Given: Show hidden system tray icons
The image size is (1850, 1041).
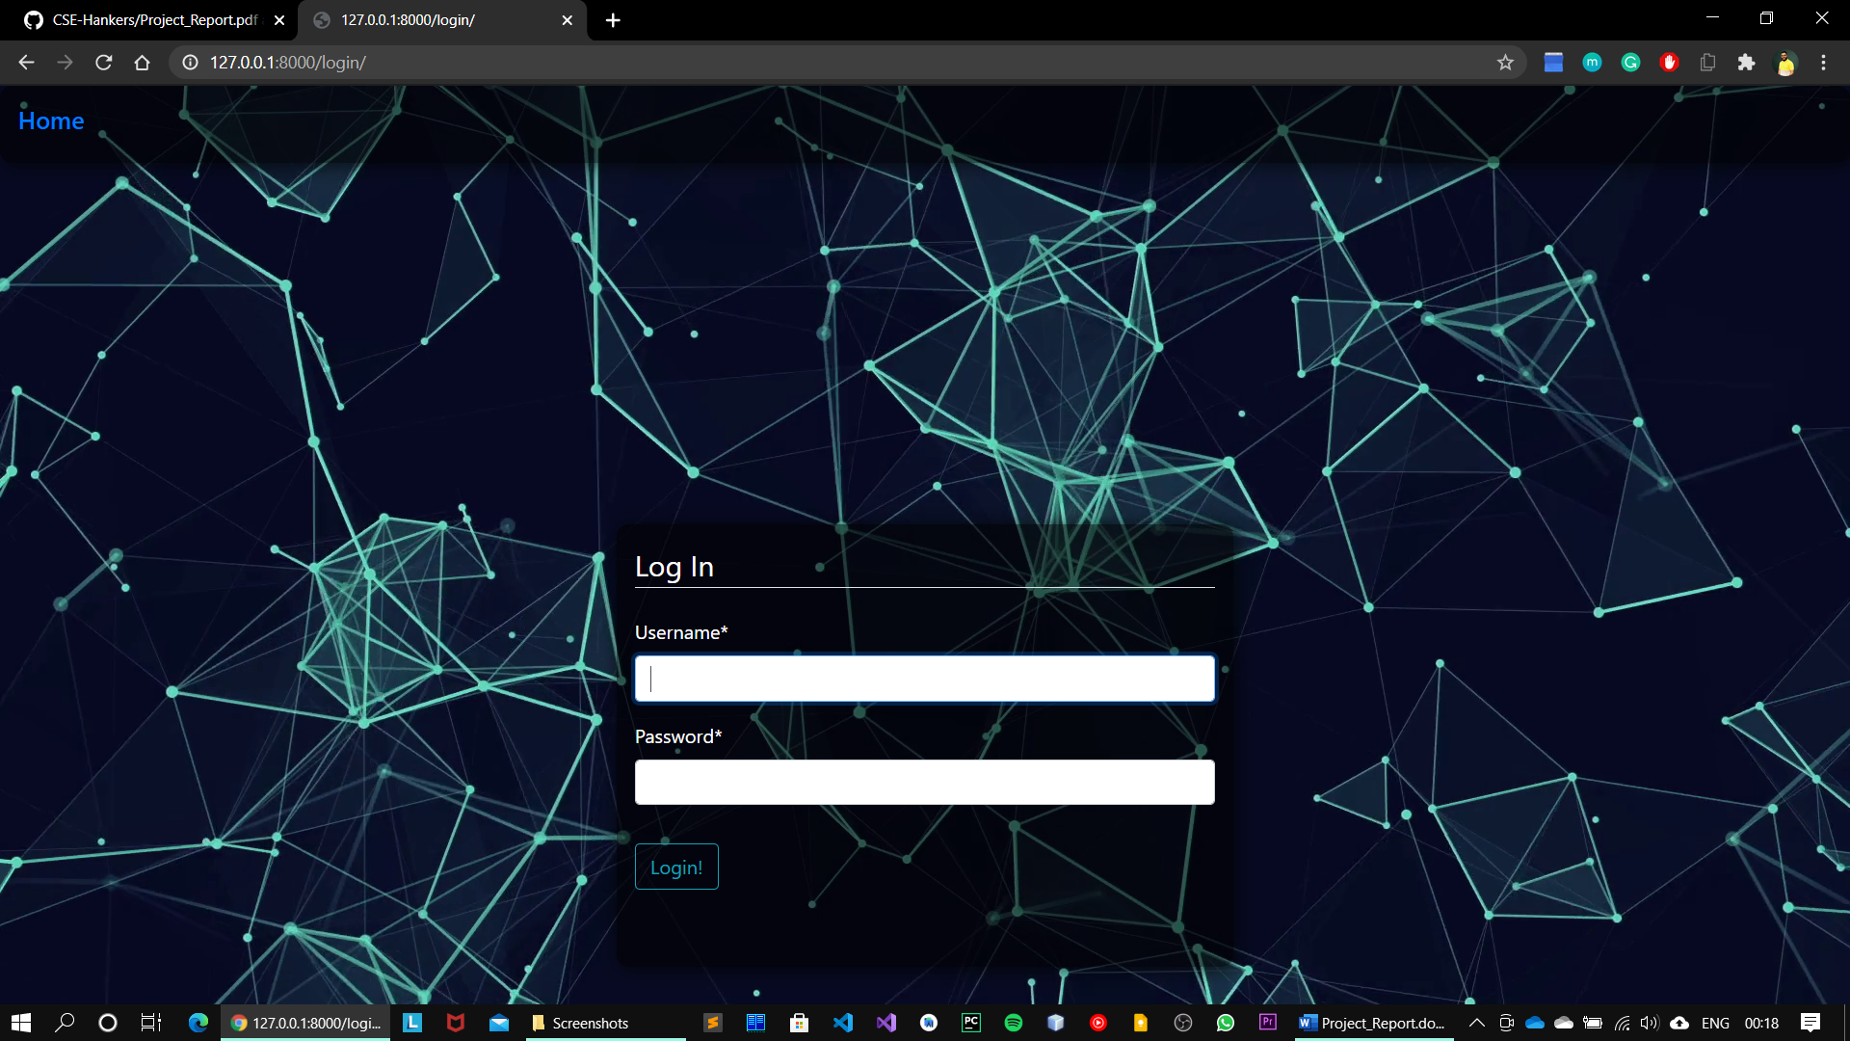Looking at the screenshot, I should [x=1476, y=1023].
